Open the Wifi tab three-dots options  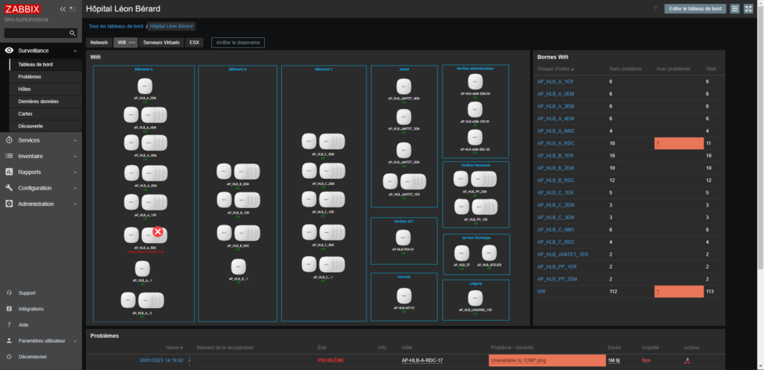[x=133, y=43]
